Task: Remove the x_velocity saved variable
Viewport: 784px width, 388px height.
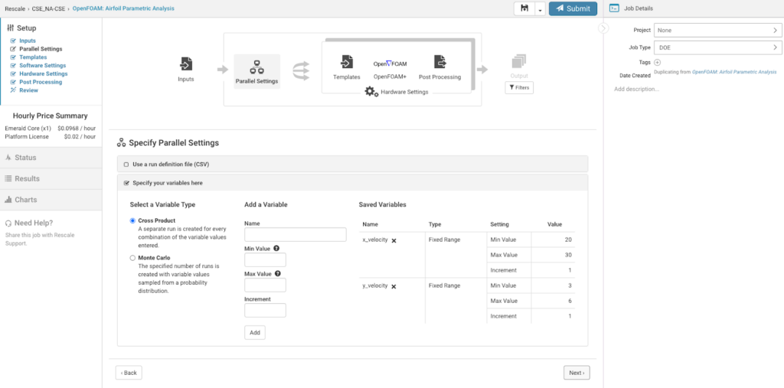Action: (x=394, y=240)
